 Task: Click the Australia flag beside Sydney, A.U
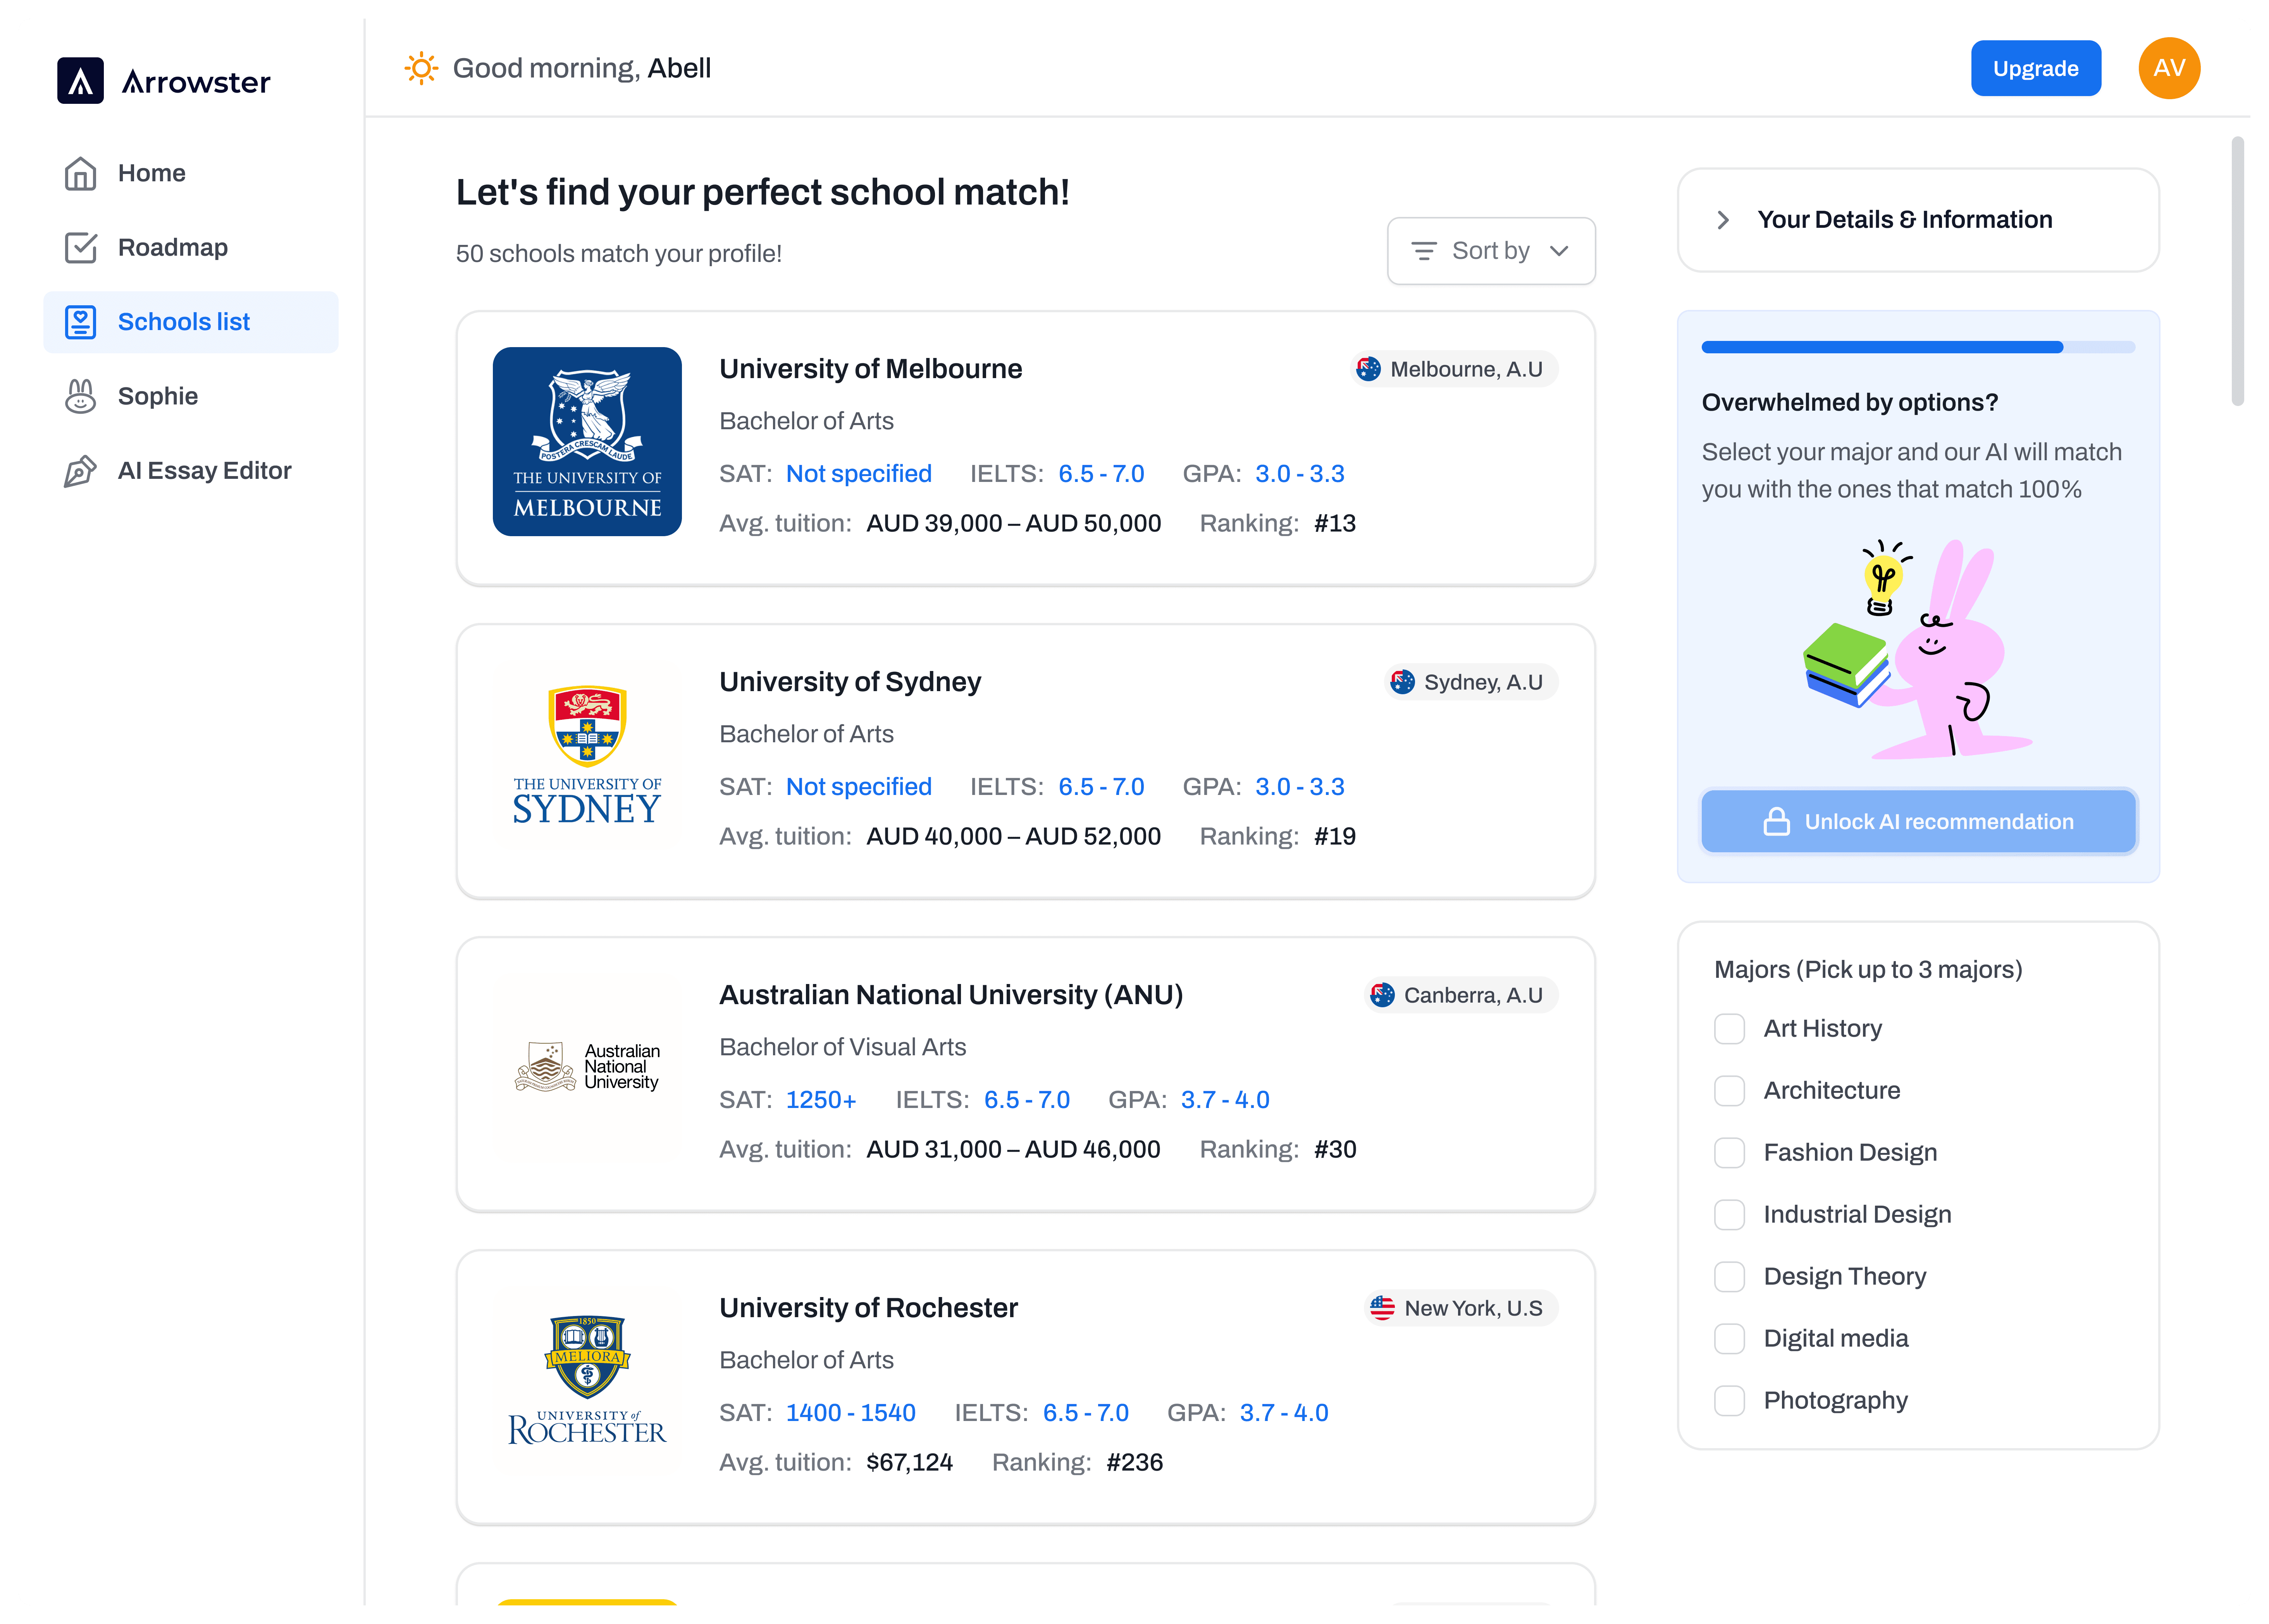pyautogui.click(x=1401, y=682)
